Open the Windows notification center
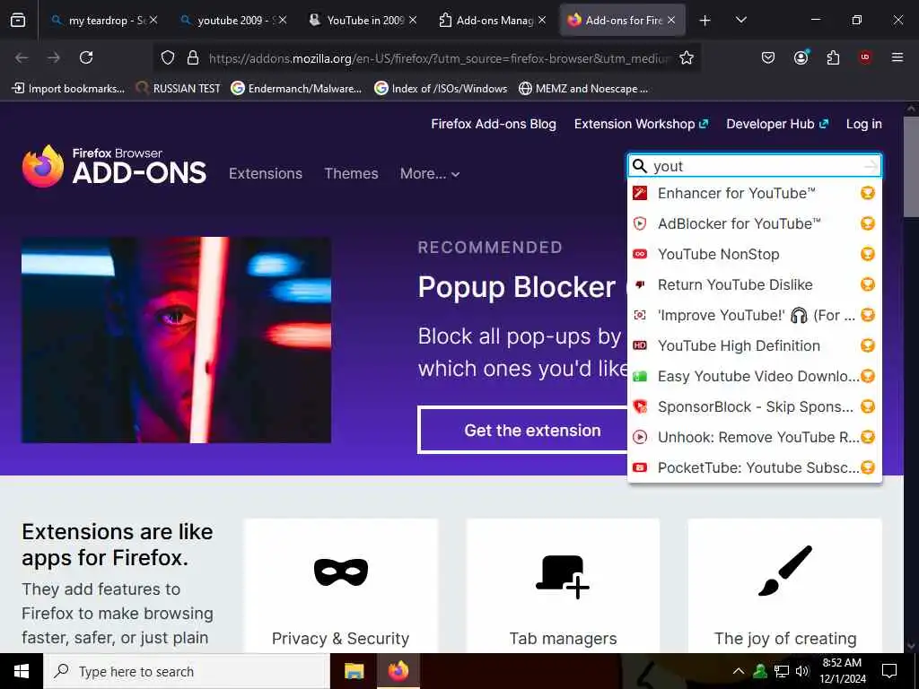 889,671
